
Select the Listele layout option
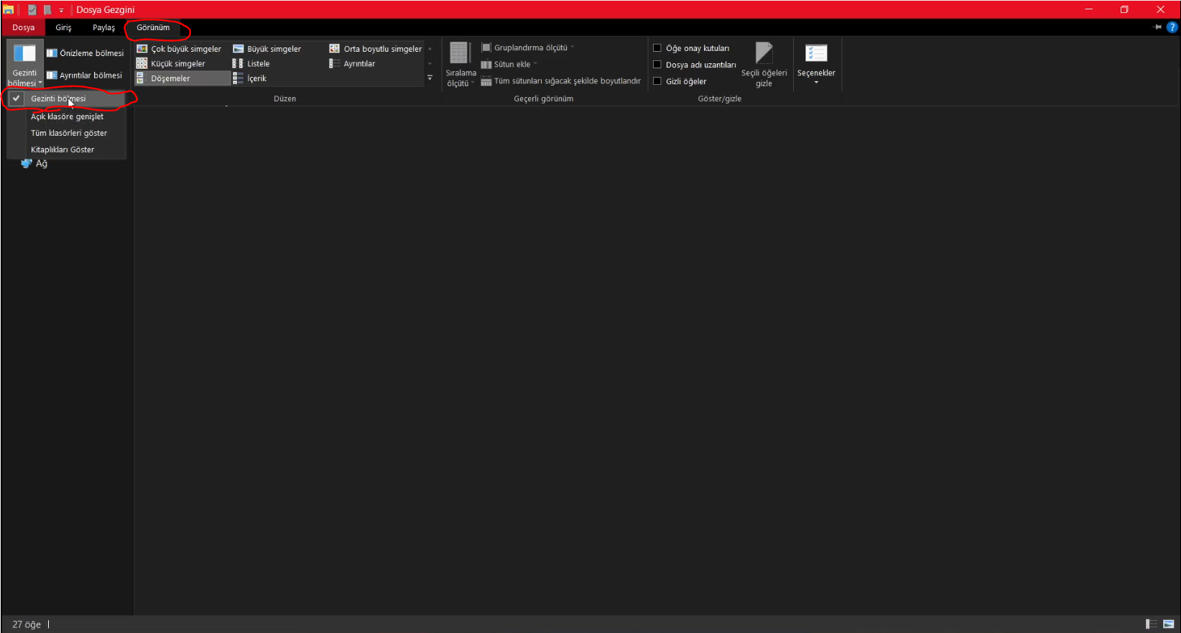pyautogui.click(x=251, y=64)
